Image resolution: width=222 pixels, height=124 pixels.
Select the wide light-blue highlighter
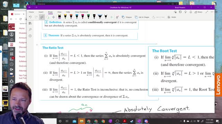coord(100,17)
